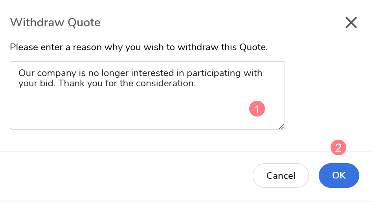Select the Withdraw Quote dialog title
Viewport: 373px width, 202px height.
[55, 22]
